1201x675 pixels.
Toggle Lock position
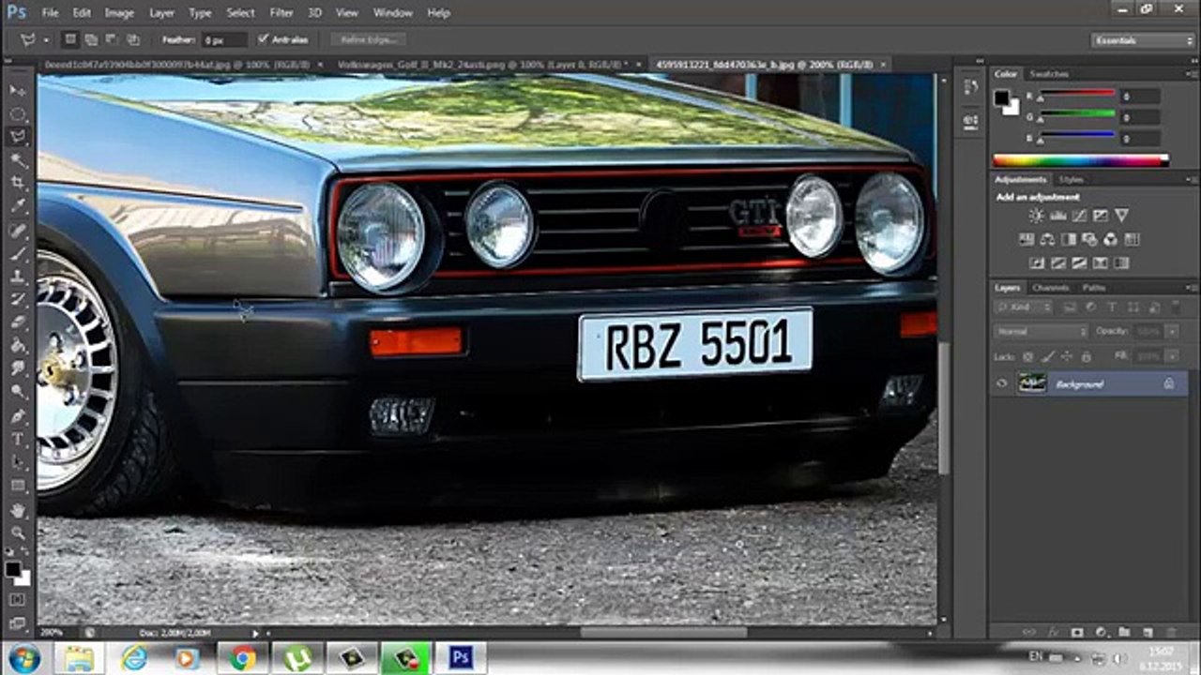coord(1068,357)
